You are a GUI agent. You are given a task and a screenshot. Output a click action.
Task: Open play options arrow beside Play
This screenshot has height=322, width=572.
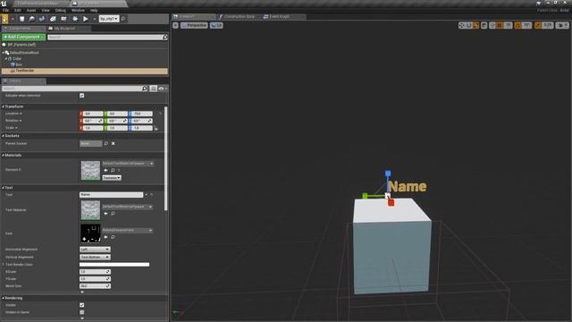pyautogui.click(x=94, y=19)
